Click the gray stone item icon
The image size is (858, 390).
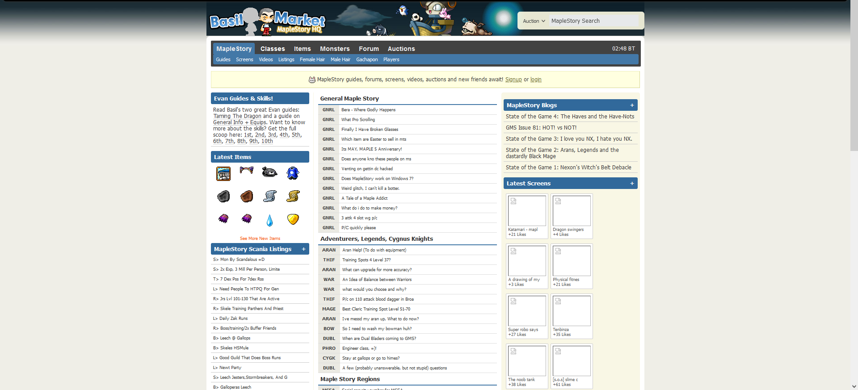[223, 196]
